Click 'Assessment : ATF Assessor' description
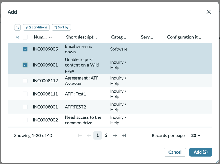Screen dimensions: 220x164 click(82, 81)
